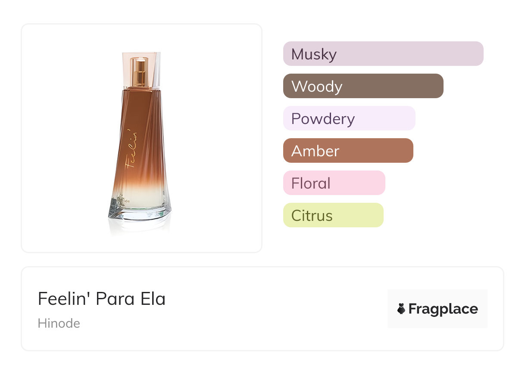
Task: Click the Powdery text label
Action: click(x=323, y=119)
